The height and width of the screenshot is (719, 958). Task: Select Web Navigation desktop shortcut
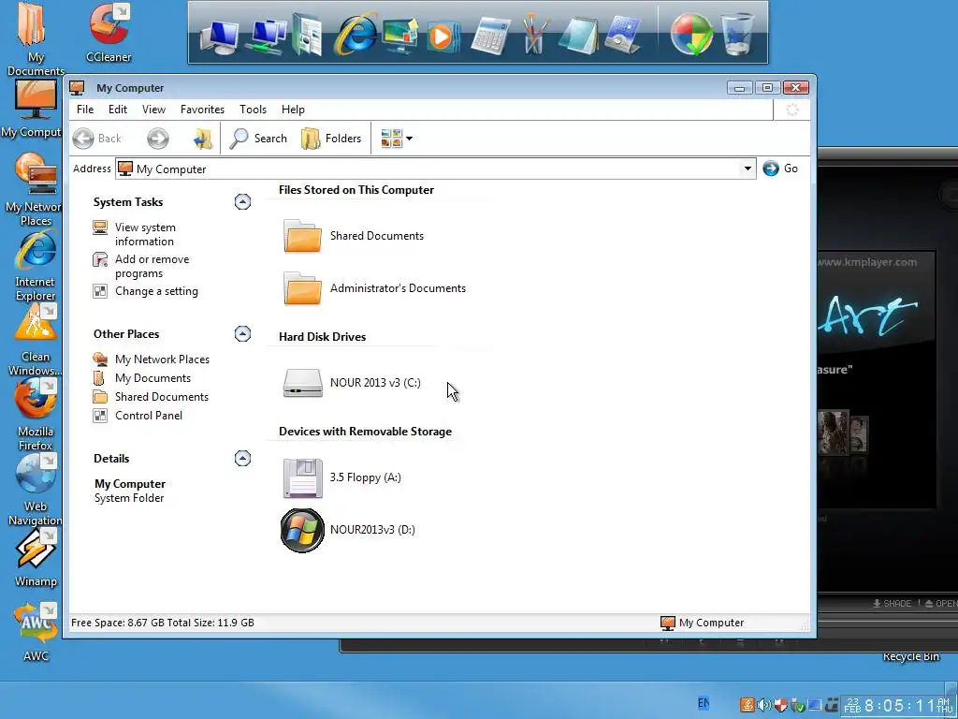pos(36,491)
